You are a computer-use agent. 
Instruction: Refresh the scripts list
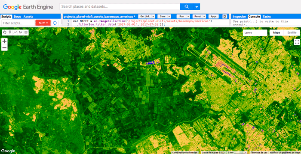click(x=55, y=23)
